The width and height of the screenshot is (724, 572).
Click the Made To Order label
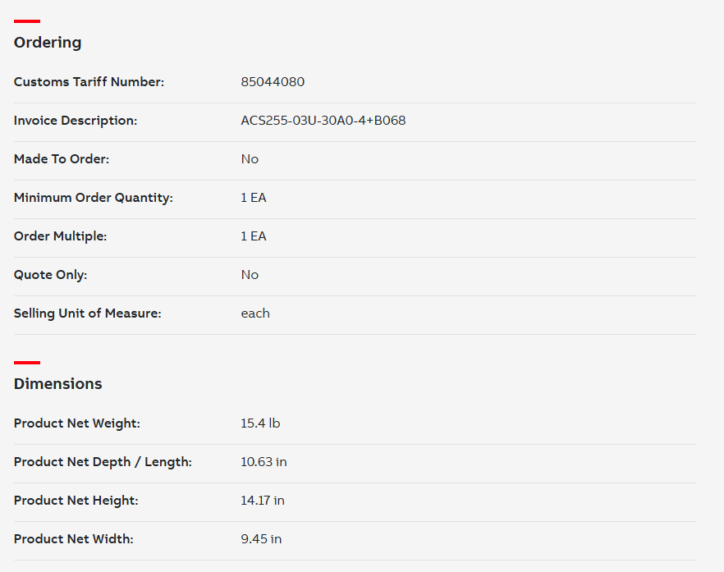pyautogui.click(x=62, y=159)
